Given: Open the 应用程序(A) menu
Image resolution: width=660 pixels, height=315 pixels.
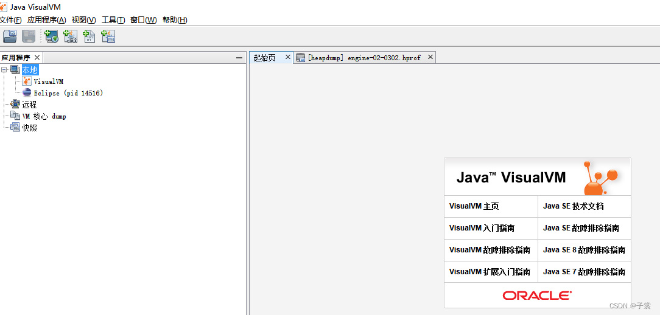Looking at the screenshot, I should pos(47,20).
